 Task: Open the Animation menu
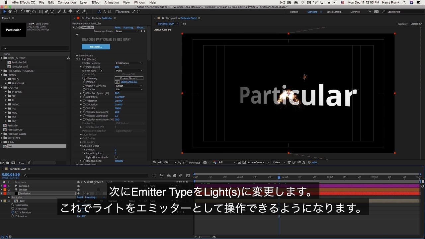pyautogui.click(x=112, y=2)
